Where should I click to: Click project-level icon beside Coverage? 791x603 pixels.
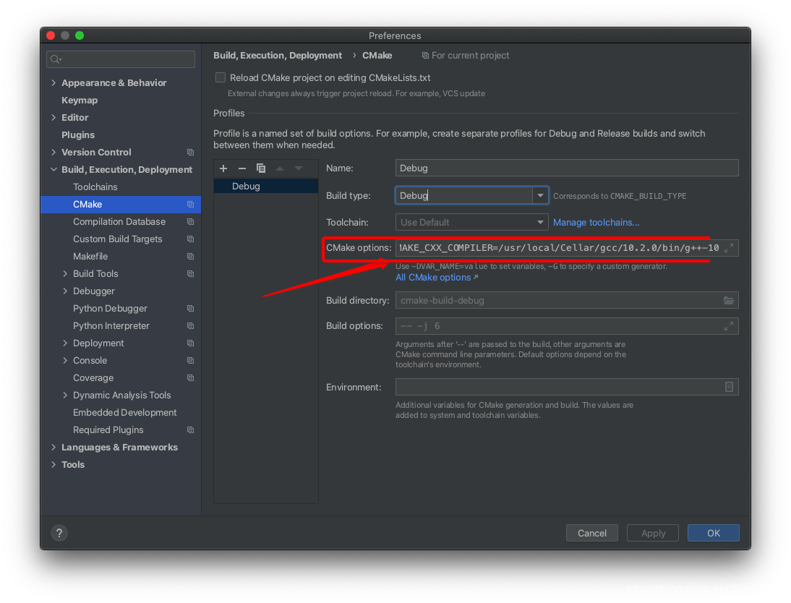click(190, 378)
